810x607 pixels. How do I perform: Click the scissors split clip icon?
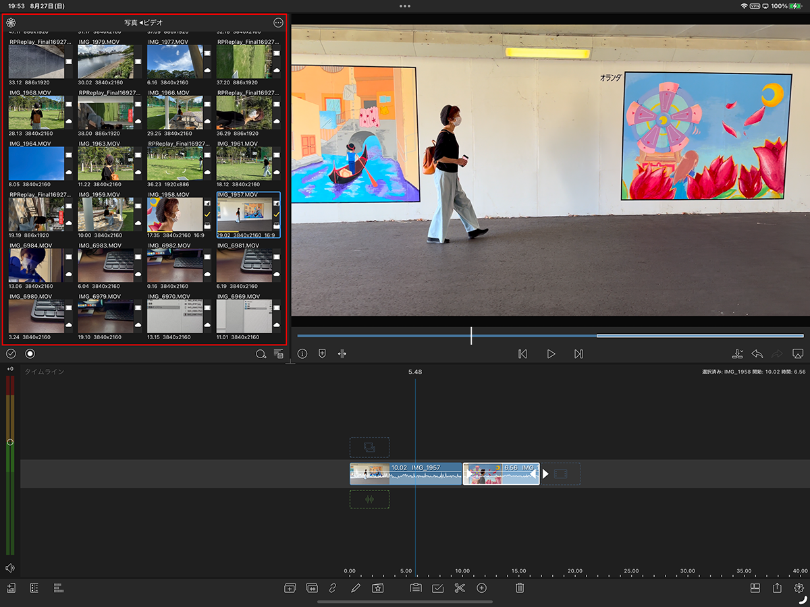tap(460, 588)
